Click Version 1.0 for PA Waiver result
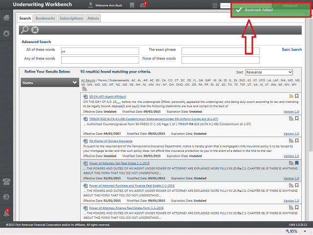Image resolution: width=313 pixels, height=235 pixels. coord(291,156)
